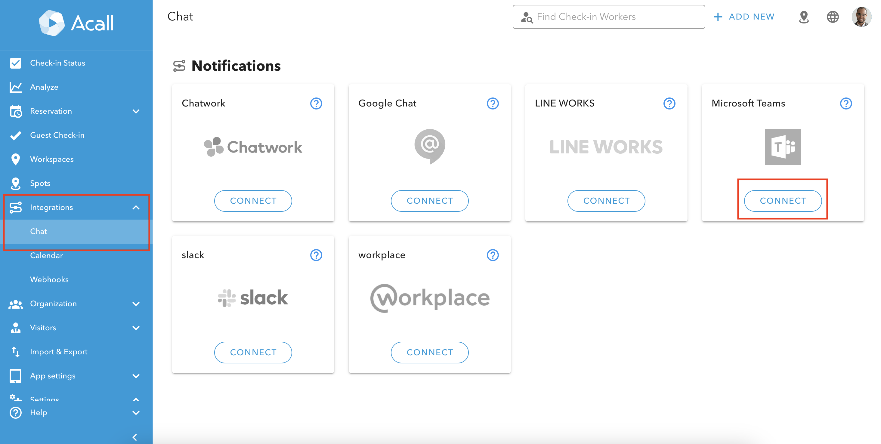This screenshot has width=881, height=444.
Task: Open LINE WORKS help icon
Action: (x=669, y=103)
